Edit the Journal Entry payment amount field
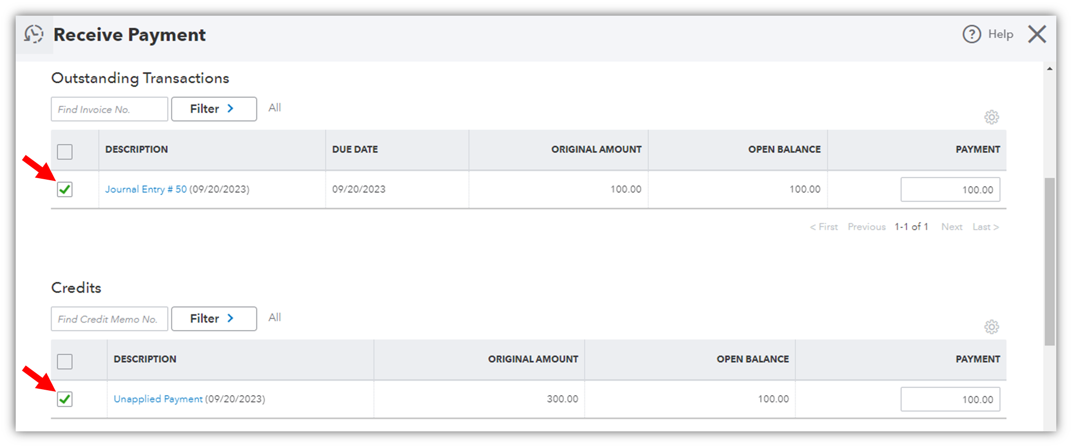The image size is (1072, 447). click(x=950, y=189)
